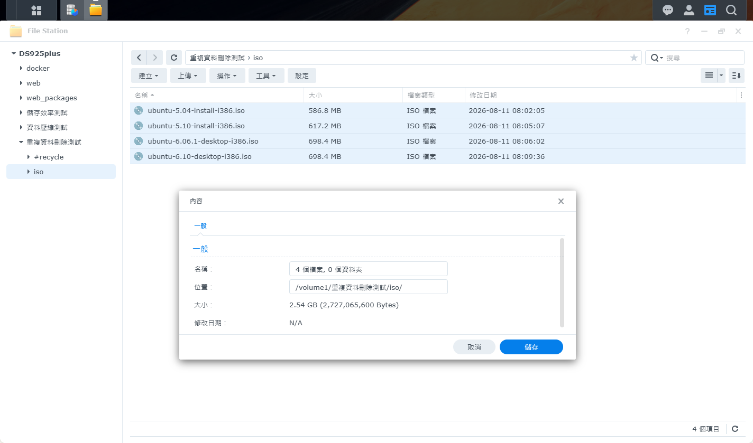Image resolution: width=753 pixels, height=443 pixels.
Task: Expand the 儲存效率測試 folder arrow
Action: point(21,112)
